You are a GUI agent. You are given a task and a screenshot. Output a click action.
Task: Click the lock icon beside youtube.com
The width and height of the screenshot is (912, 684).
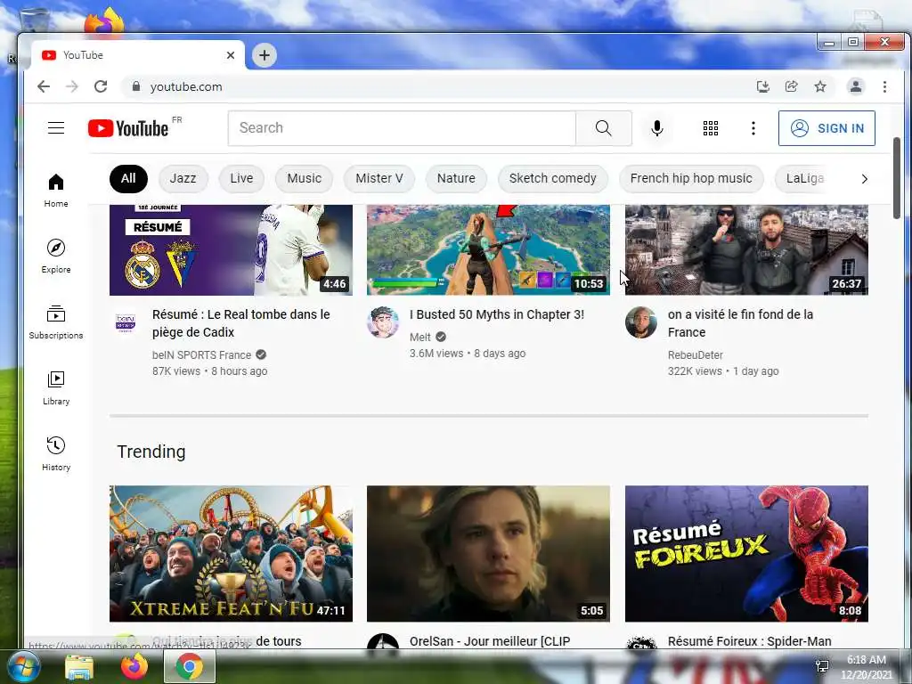click(x=136, y=86)
